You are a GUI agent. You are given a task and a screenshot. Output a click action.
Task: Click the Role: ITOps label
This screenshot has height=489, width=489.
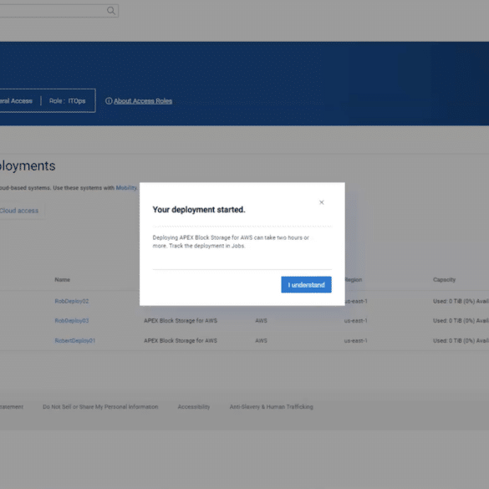point(67,101)
